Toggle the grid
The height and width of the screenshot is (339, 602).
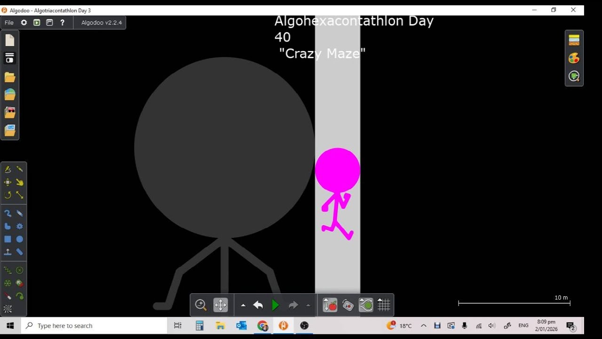click(384, 305)
